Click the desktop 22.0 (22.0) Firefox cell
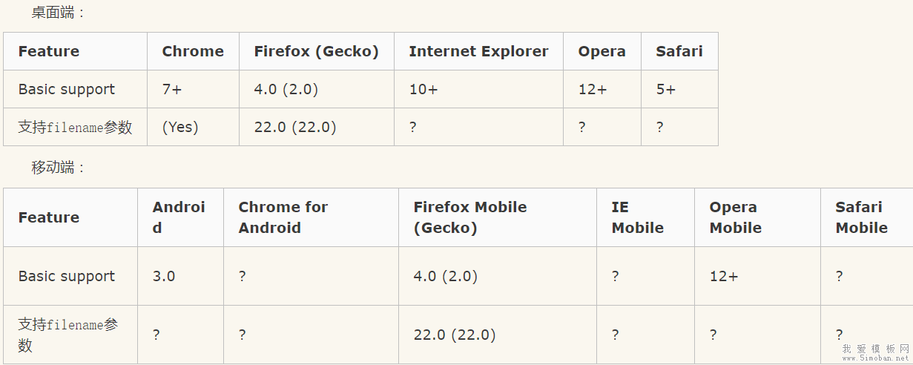The width and height of the screenshot is (913, 365). 295,127
